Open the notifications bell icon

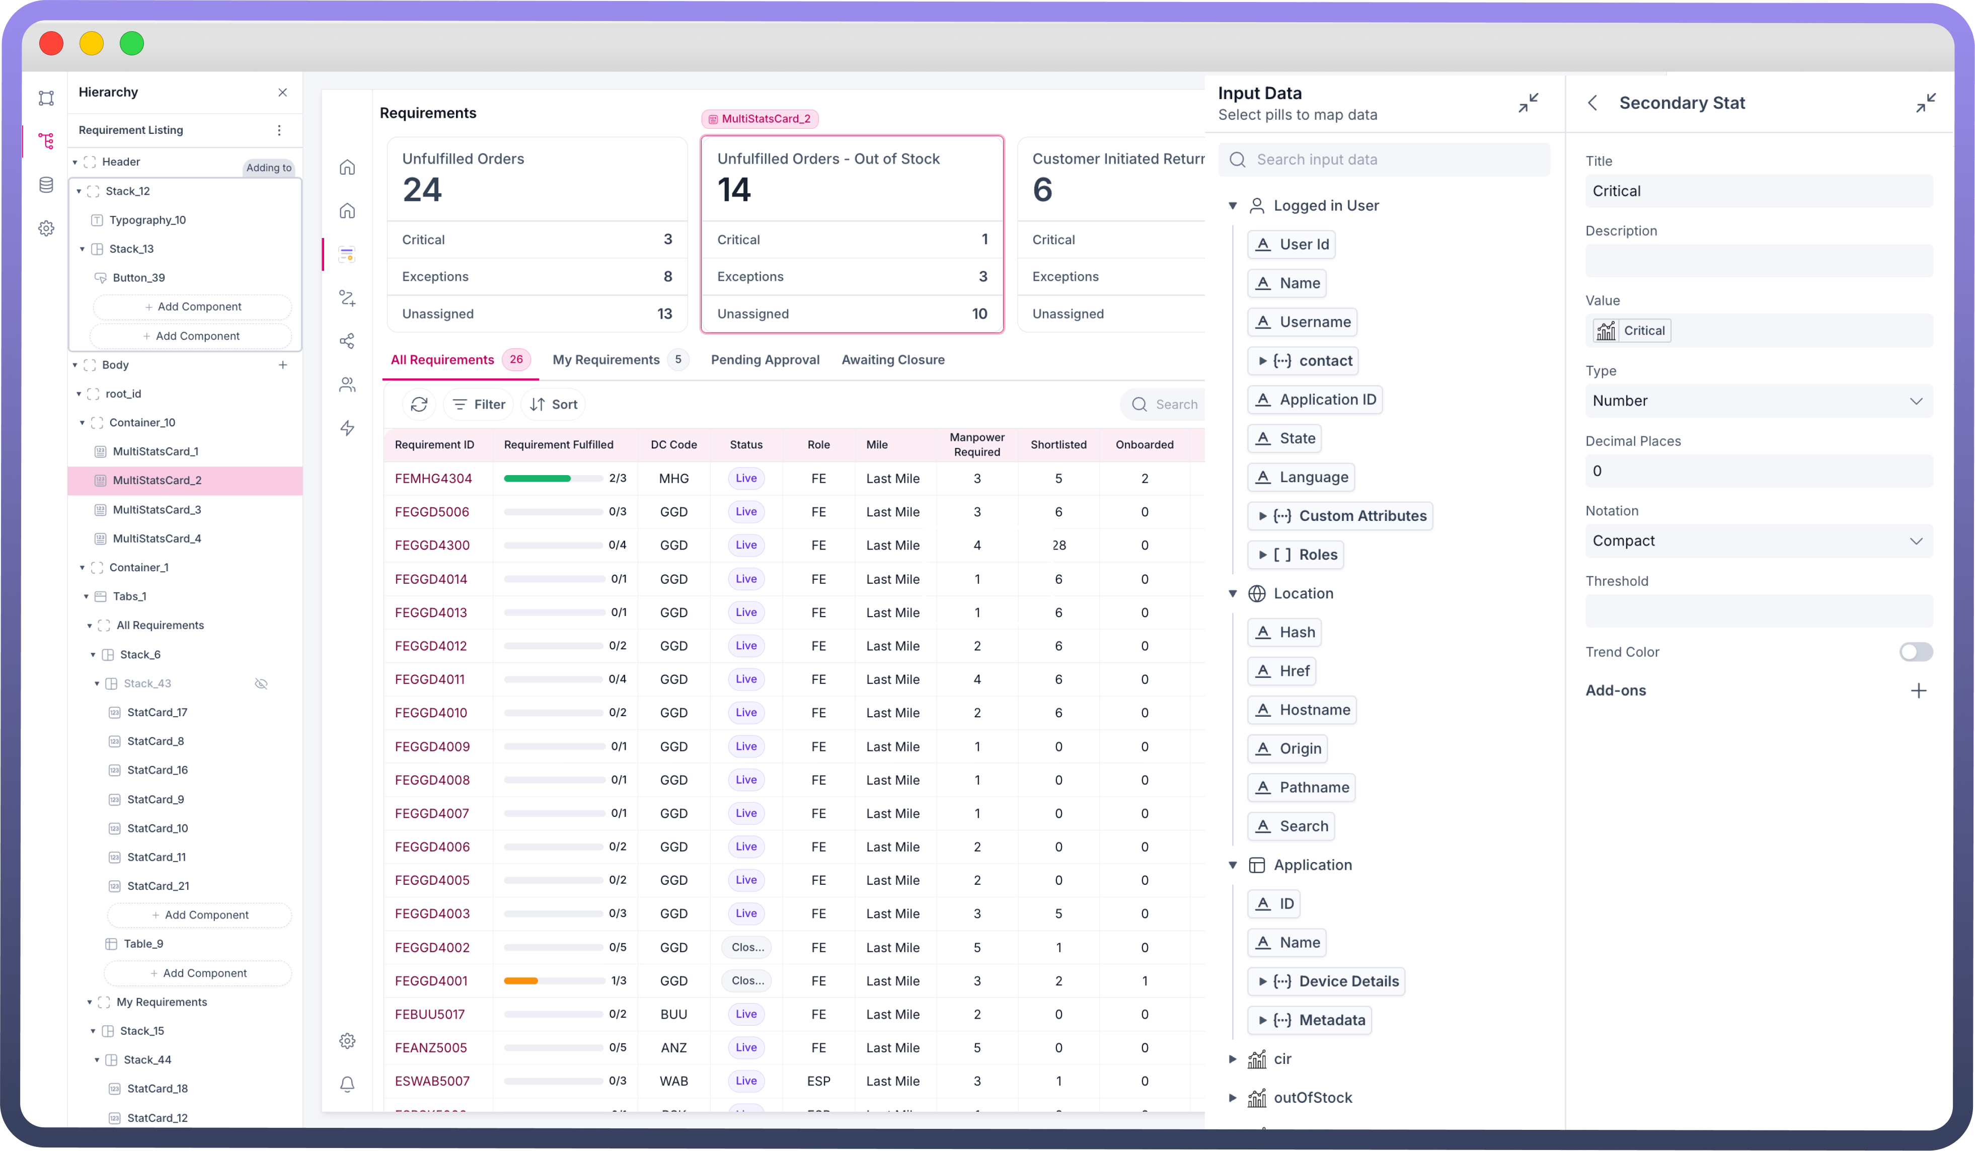[x=347, y=1084]
